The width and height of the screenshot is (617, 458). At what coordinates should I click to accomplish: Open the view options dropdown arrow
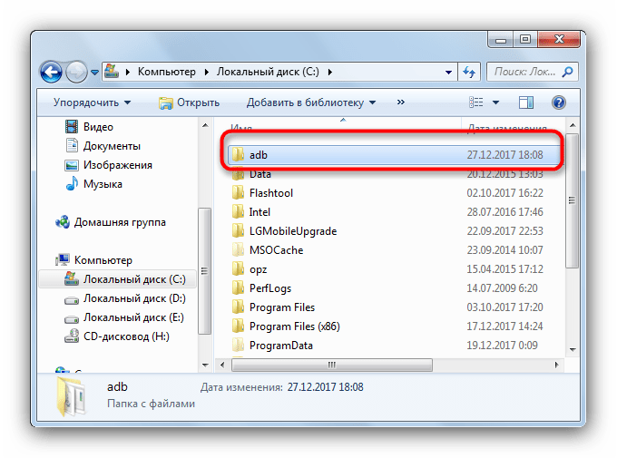coord(495,103)
